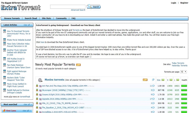Open the torrentfreak link
Image resolution: width=189 pixels, height=113 pixels.
click(x=25, y=97)
